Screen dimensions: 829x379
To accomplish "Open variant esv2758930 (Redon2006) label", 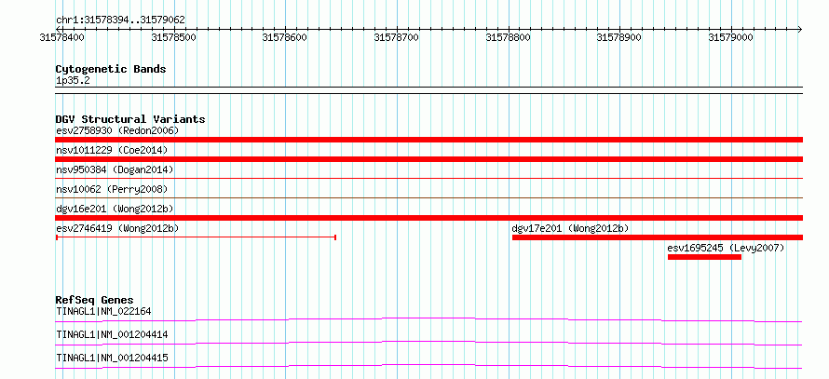I will (x=117, y=130).
